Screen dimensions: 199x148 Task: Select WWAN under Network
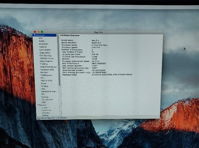click(x=45, y=116)
